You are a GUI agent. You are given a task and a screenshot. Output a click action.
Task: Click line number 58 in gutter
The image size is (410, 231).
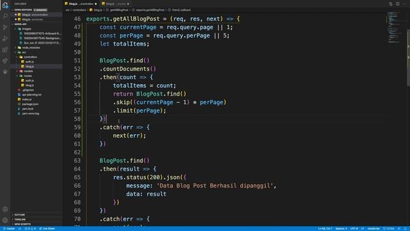(77, 119)
